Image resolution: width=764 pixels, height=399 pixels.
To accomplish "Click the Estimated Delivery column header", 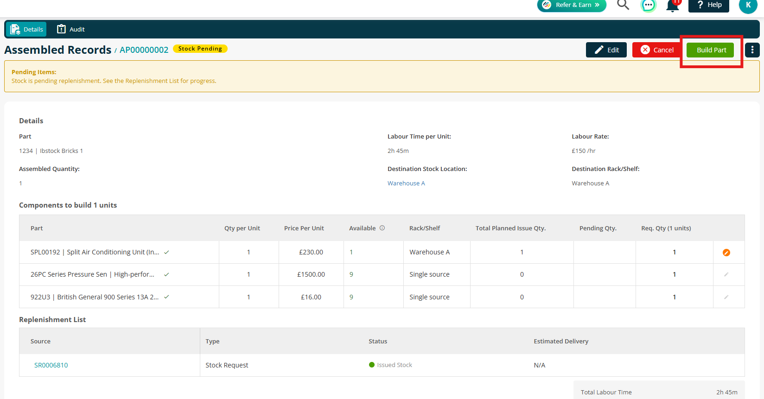I will pos(561,341).
